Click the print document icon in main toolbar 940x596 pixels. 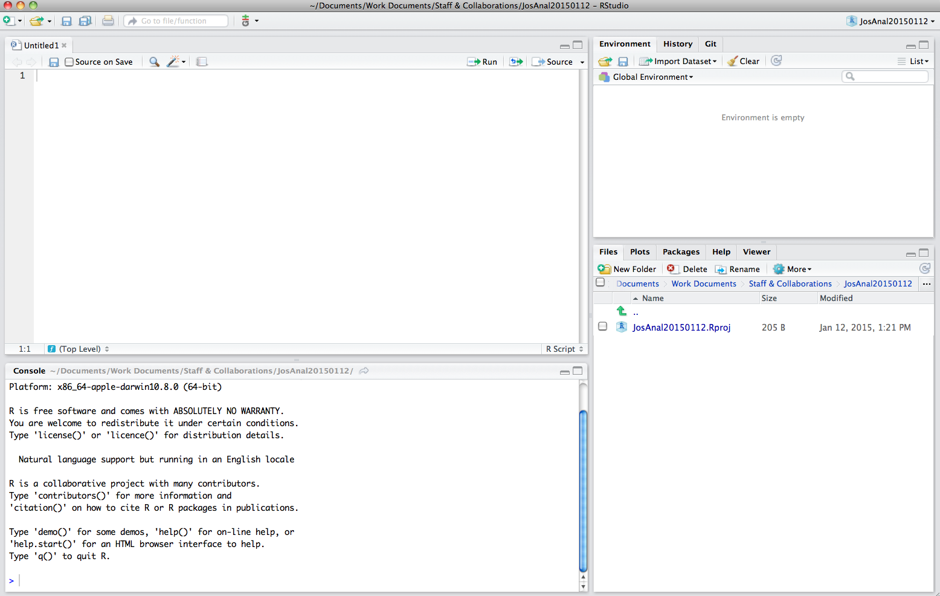pyautogui.click(x=108, y=21)
